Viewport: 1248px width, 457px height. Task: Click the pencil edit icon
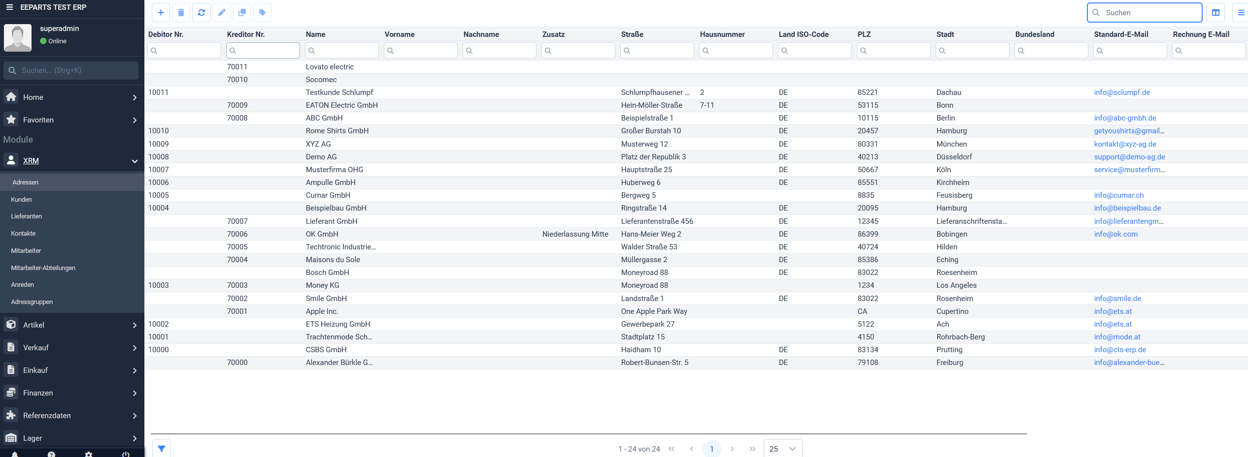[222, 13]
